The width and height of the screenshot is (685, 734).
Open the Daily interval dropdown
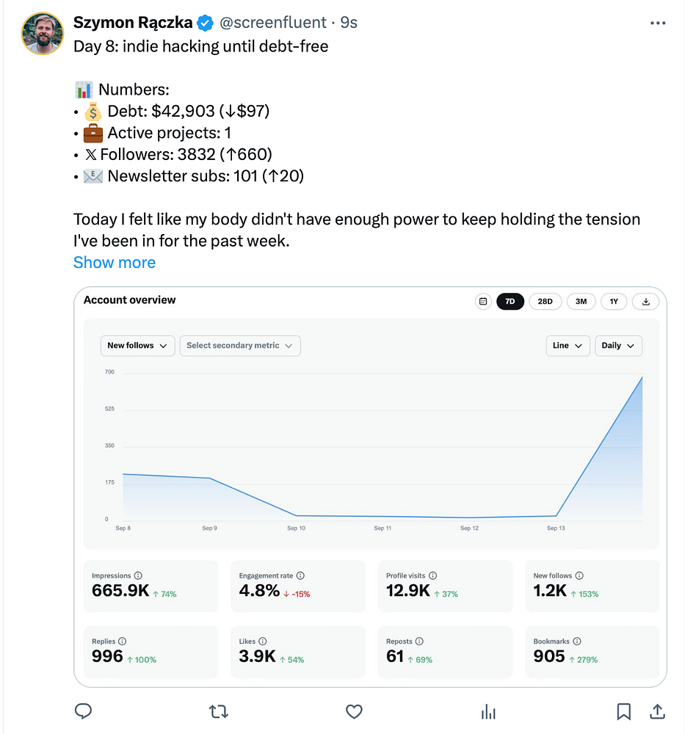click(x=619, y=346)
